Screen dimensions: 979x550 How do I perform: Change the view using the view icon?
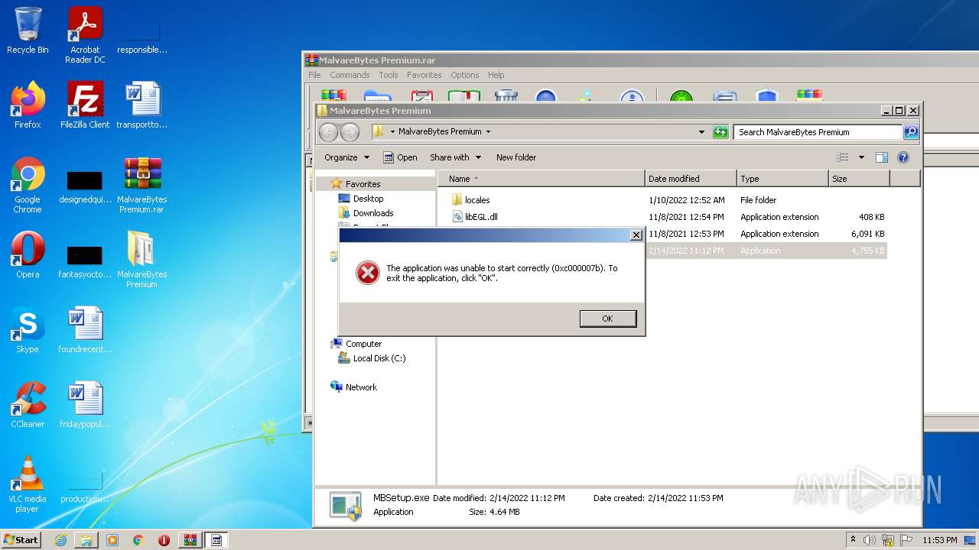(843, 157)
